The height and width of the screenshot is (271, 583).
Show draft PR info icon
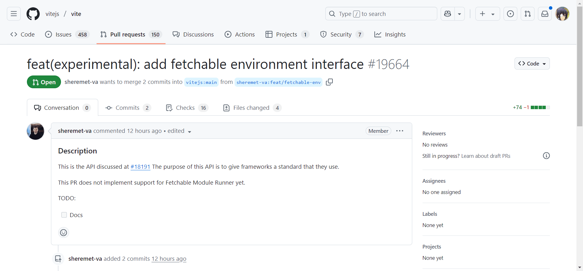pos(546,156)
